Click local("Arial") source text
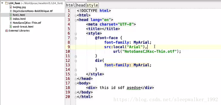Image resolution: width=221 pixels, height=105 pixels. pyautogui.click(x=129, y=47)
